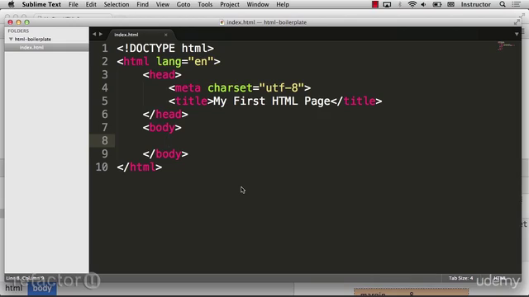This screenshot has width=529, height=297.
Task: Open the Tools menu
Action: pyautogui.click(x=205, y=4)
